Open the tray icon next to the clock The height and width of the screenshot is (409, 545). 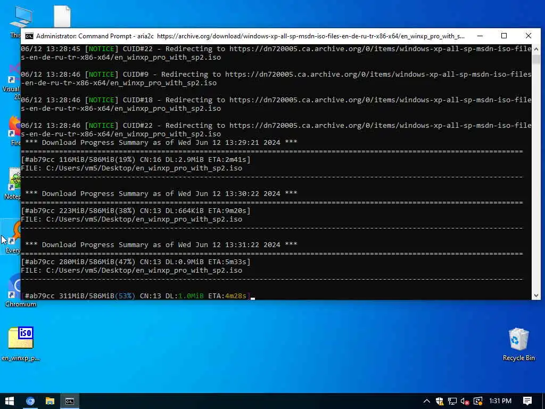click(x=478, y=401)
